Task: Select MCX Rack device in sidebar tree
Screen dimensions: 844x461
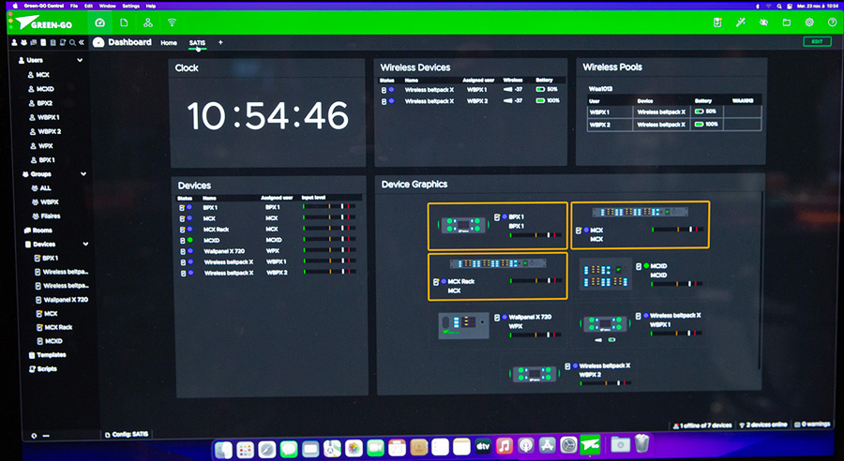Action: (x=54, y=327)
